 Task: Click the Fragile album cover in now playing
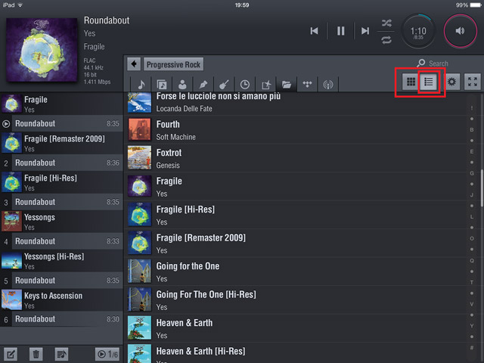tap(42, 50)
